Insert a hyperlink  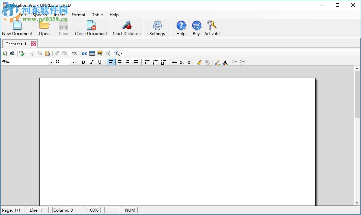coord(84,53)
